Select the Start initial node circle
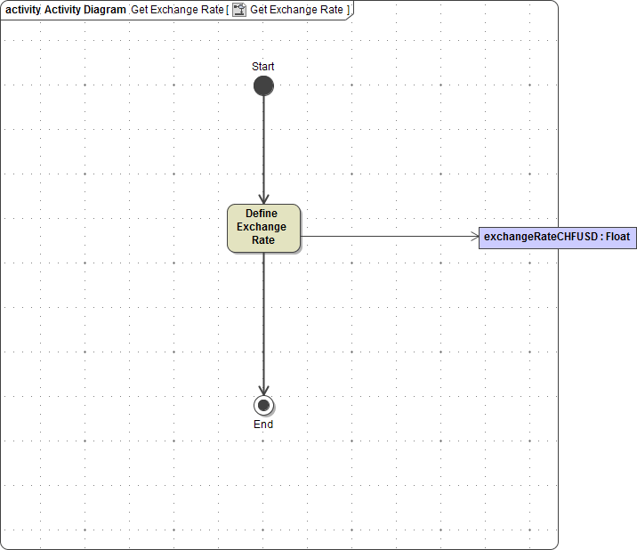This screenshot has height=550, width=637. coord(263,86)
